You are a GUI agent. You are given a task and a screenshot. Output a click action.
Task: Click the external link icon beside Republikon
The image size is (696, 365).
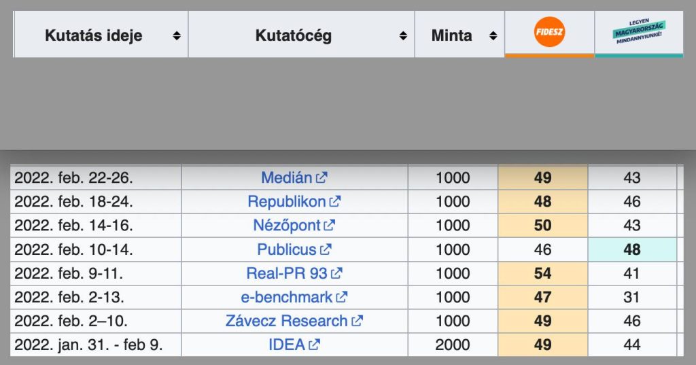coord(335,202)
